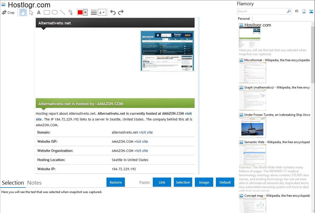Select the Crop tool
This screenshot has width=315, height=213.
point(8,12)
